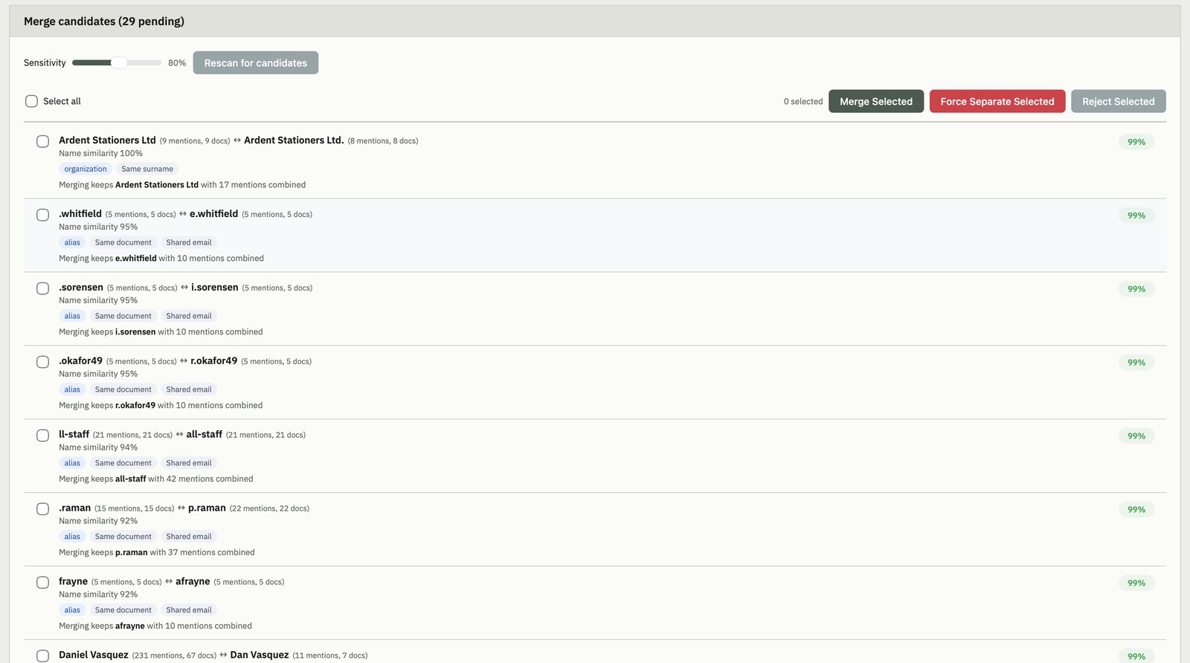Click the 99% badge on the afrayne row
This screenshot has width=1190, height=663.
[1136, 583]
